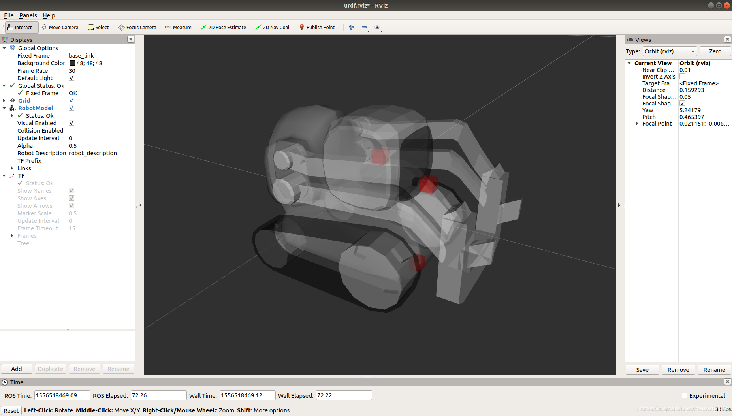This screenshot has width=732, height=416.
Task: Save the current view with Save button
Action: pos(642,369)
